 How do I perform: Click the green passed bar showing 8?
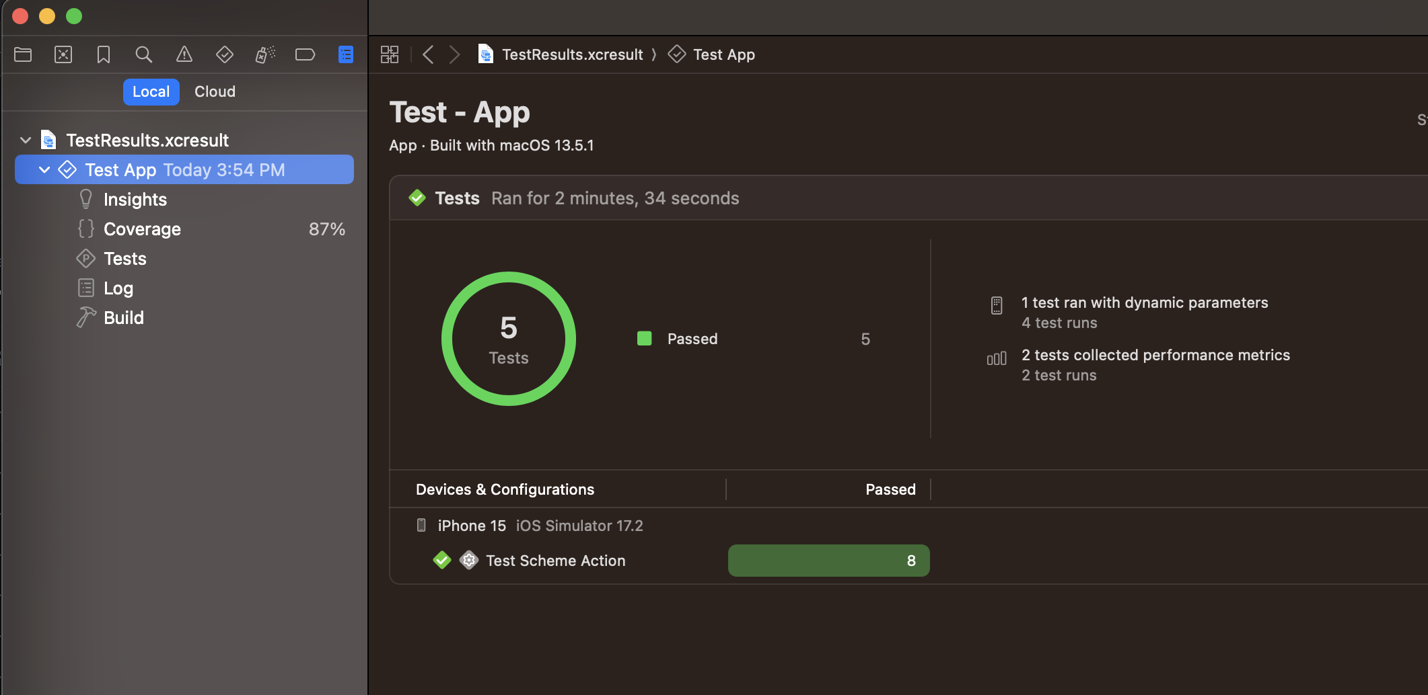[828, 560]
